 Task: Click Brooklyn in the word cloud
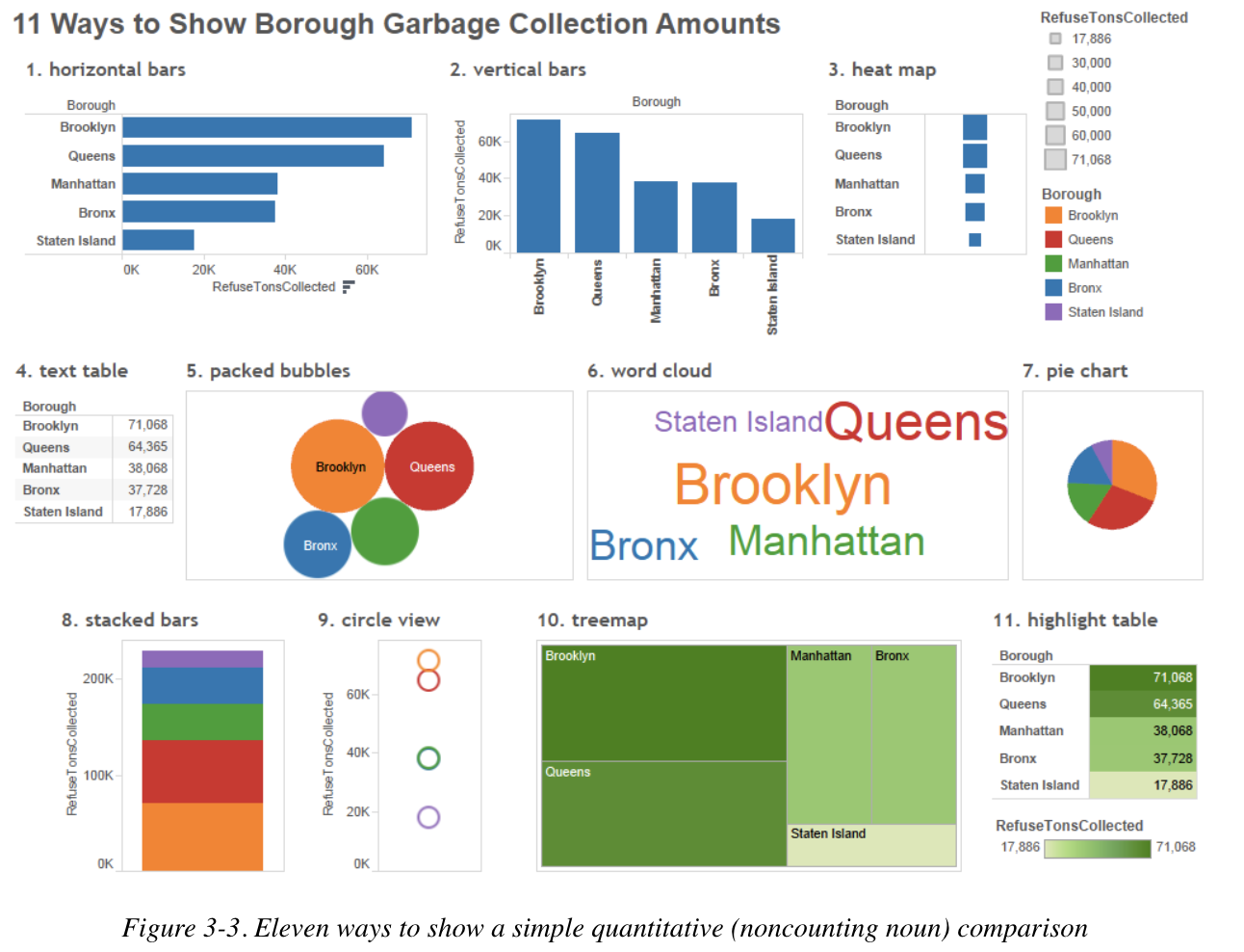click(x=782, y=485)
